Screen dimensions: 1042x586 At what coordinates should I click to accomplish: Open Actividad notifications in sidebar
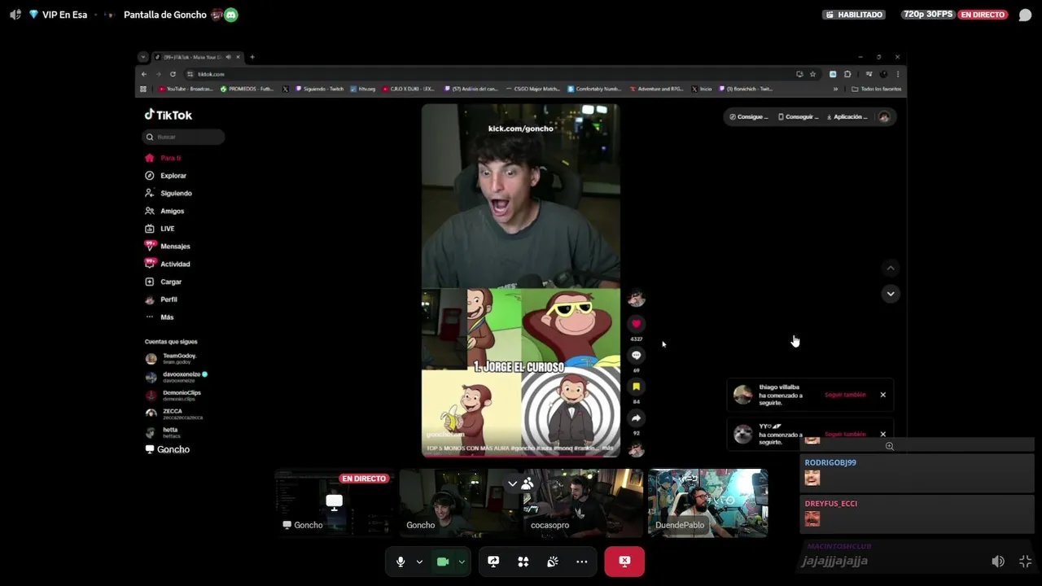(x=174, y=264)
